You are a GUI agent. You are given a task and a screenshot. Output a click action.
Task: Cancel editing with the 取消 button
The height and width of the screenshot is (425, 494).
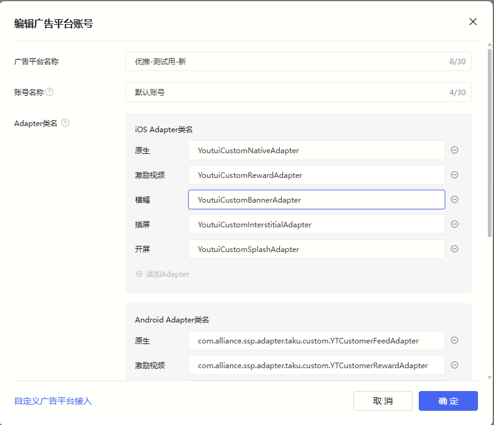383,401
